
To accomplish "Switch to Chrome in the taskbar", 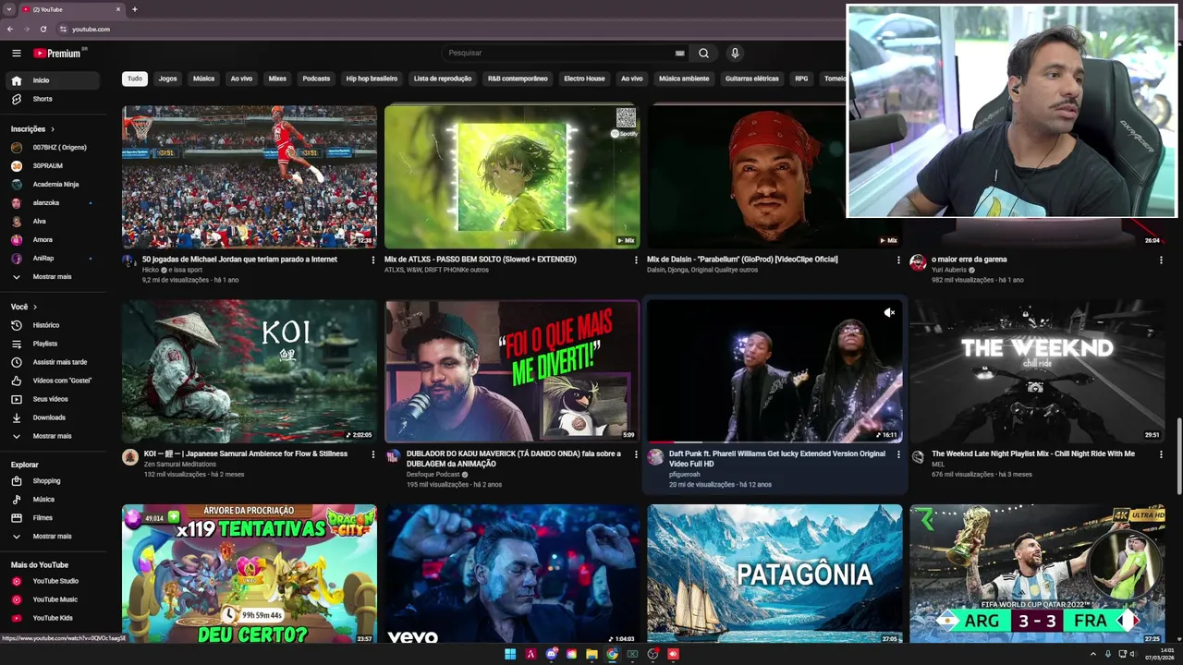I will coord(612,654).
